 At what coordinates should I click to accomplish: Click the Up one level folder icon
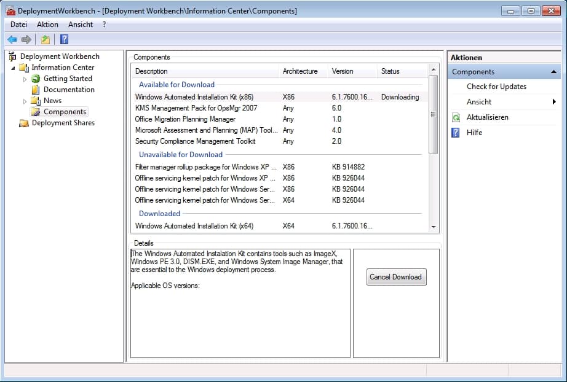point(46,39)
